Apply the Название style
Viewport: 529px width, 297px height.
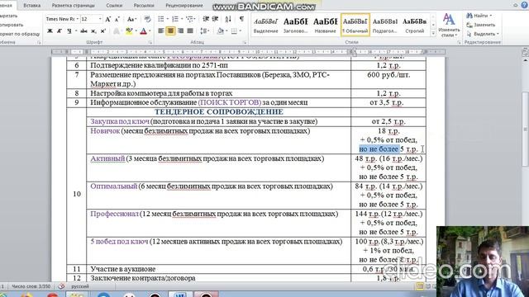coord(325,25)
